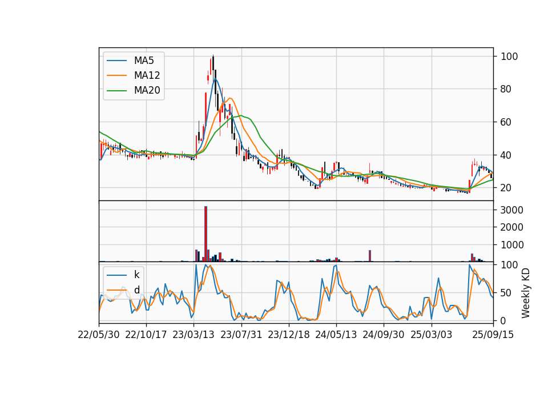Click the 23/12/18 date label
The image size is (548, 394).
tap(289, 335)
